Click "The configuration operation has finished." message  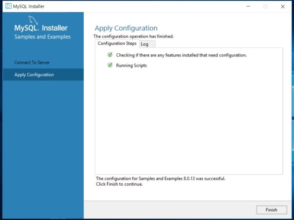pos(134,36)
